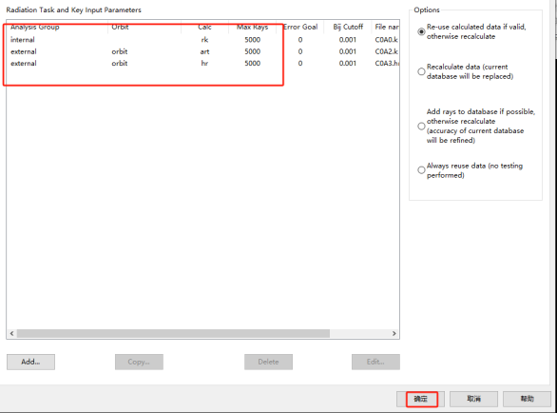The width and height of the screenshot is (557, 413).
Task: Click the right scroll arrow of the list
Action: [x=394, y=333]
